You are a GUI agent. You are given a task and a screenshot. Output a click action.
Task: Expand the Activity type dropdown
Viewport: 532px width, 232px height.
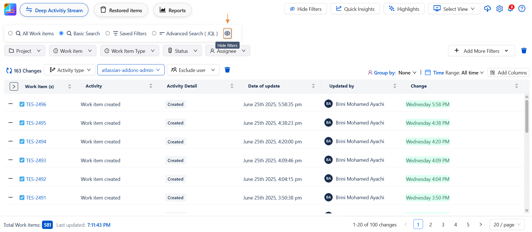[x=69, y=70]
